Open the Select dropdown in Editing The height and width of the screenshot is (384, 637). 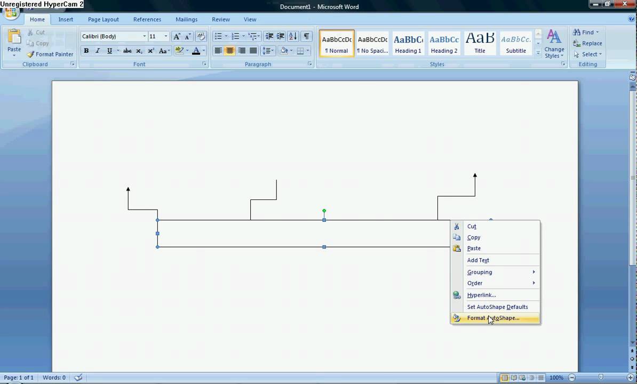point(587,54)
